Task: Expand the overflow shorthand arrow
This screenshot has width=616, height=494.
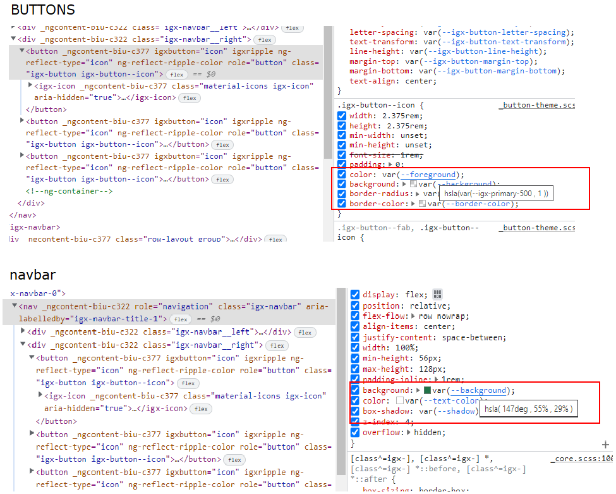Action: pos(409,432)
